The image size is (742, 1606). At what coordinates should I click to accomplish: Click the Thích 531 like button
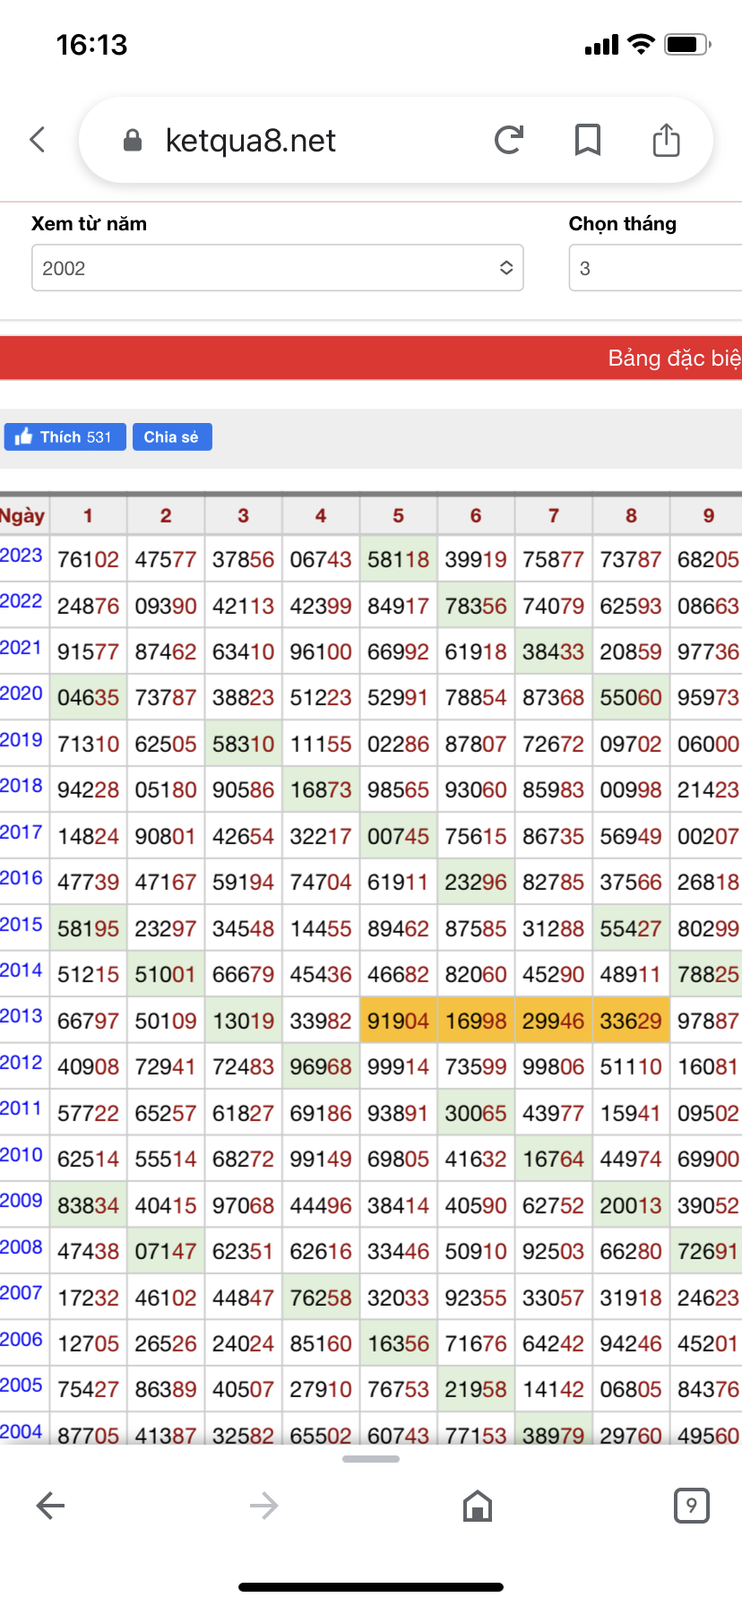(65, 436)
